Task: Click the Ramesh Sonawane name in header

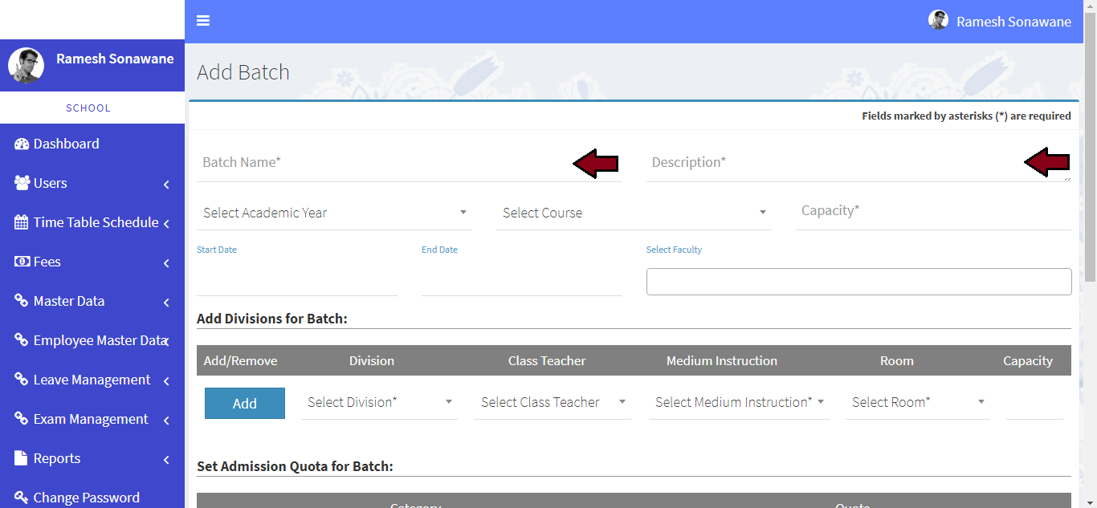Action: 1013,22
